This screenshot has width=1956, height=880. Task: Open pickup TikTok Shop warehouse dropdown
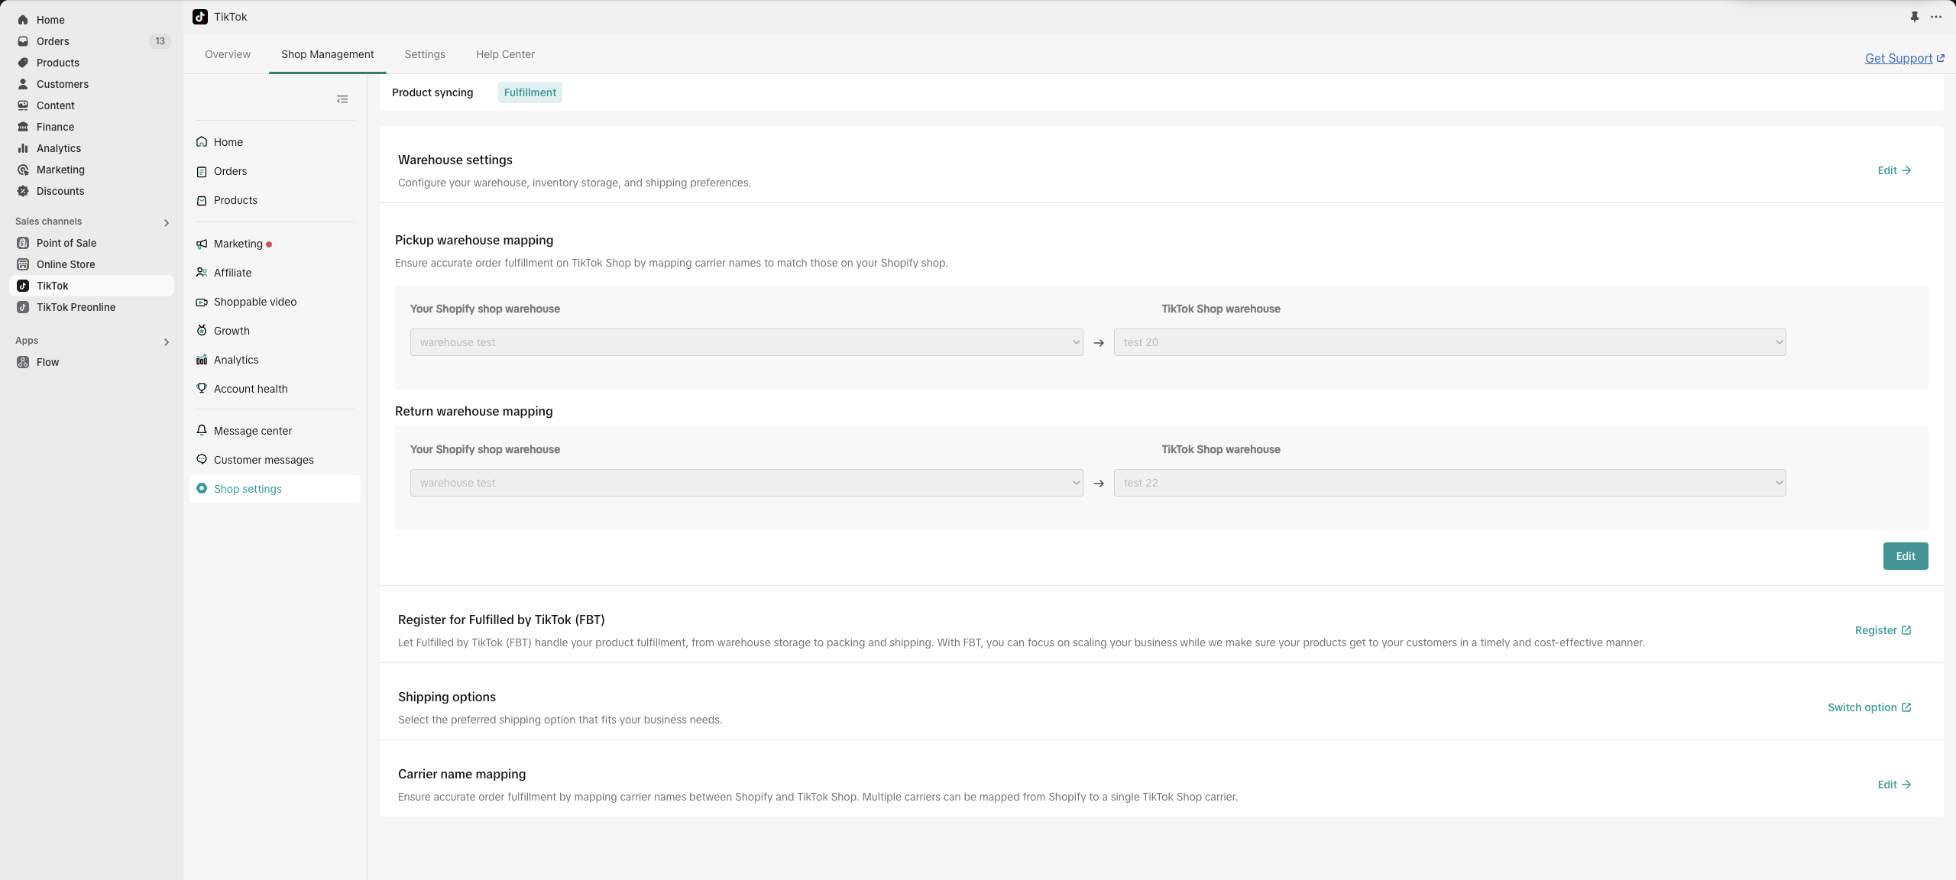click(1449, 342)
